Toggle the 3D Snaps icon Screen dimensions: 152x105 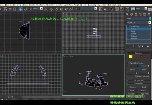(57, 9)
